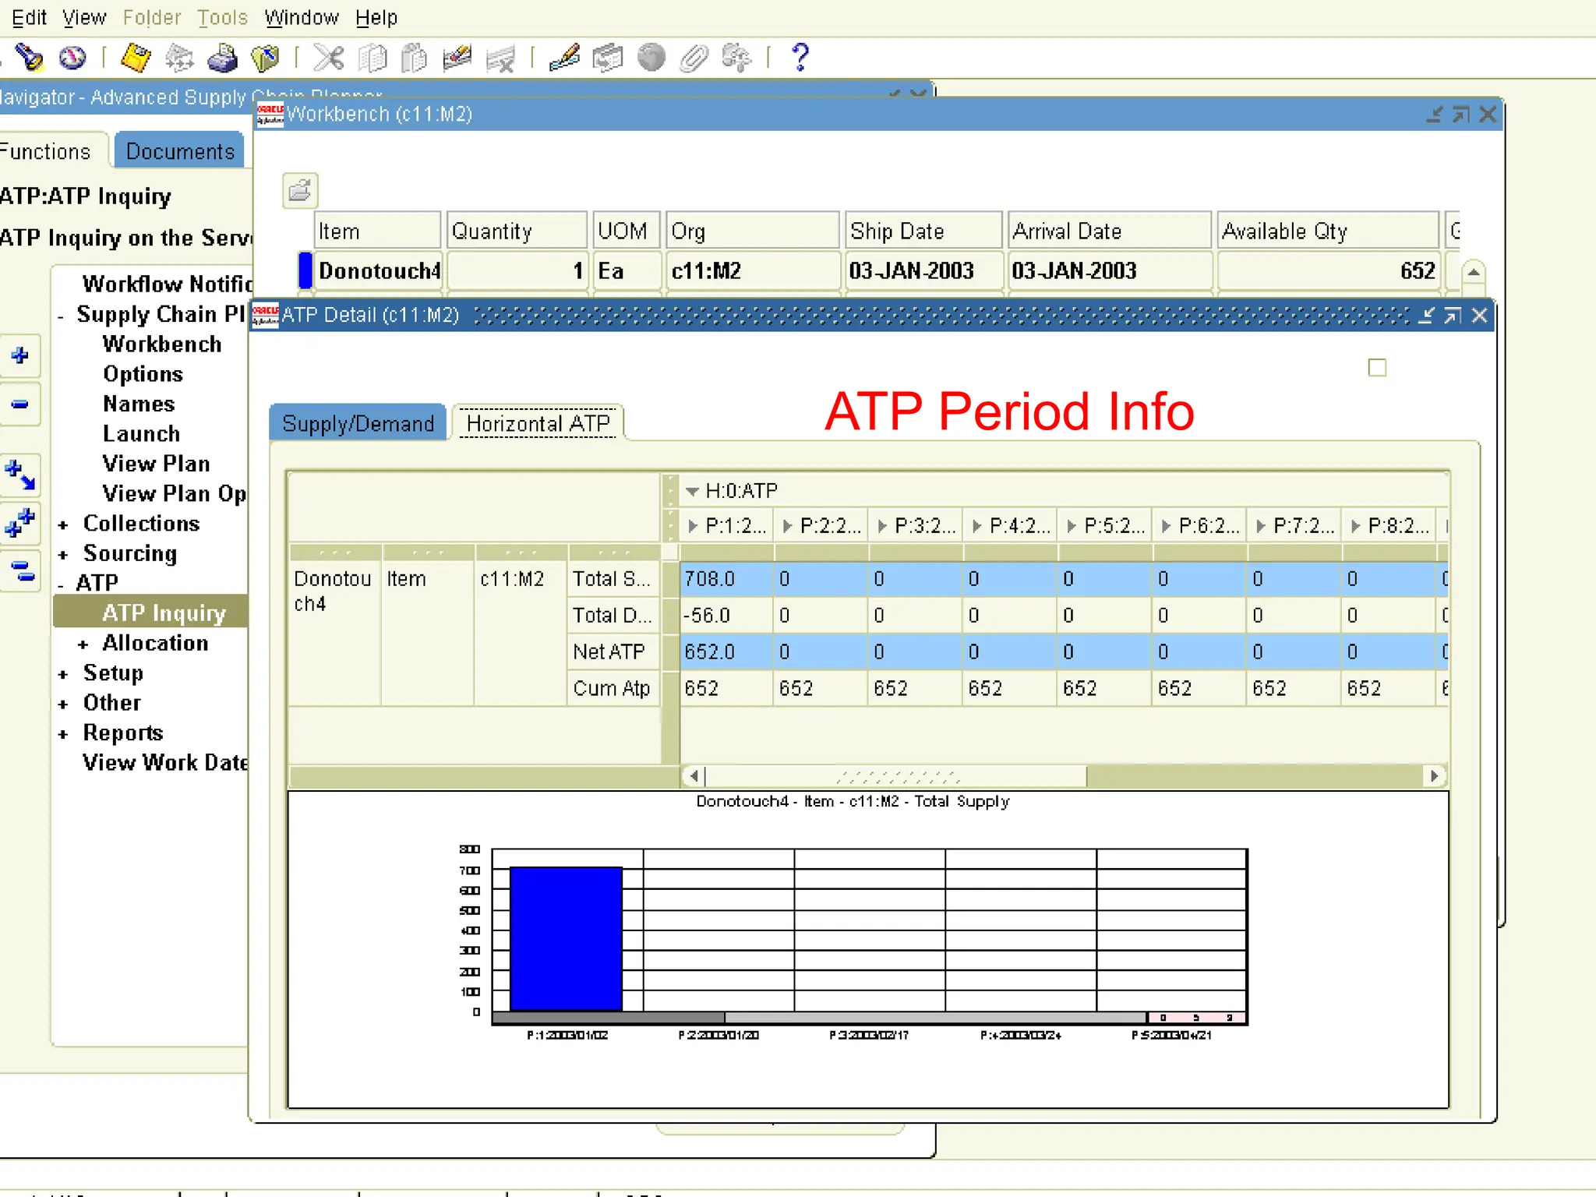Open the Window menu
The width and height of the screenshot is (1596, 1197).
point(301,17)
